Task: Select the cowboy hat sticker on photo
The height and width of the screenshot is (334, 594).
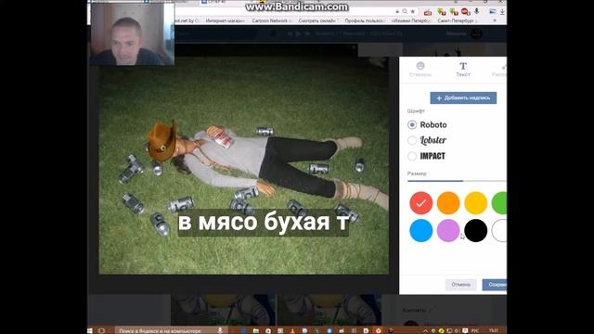Action: pyautogui.click(x=161, y=140)
